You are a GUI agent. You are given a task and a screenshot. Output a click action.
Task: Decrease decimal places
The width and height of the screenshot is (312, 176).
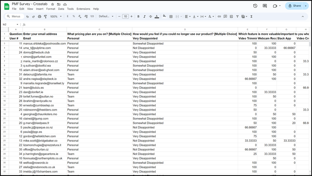(x=80, y=16)
